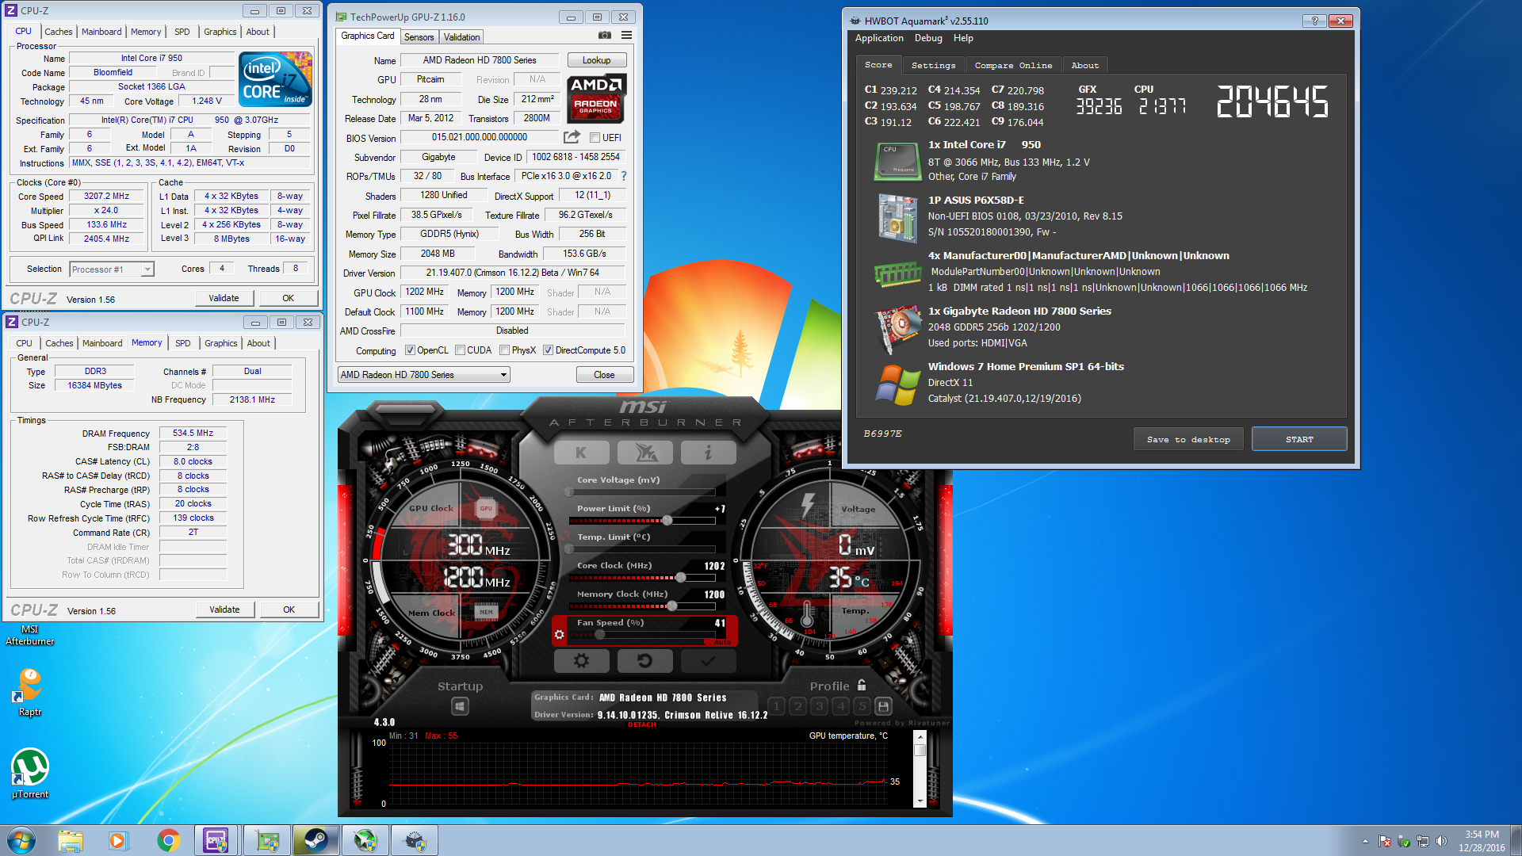This screenshot has width=1522, height=856.
Task: Open Windows Explorer folder from the taskbar
Action: click(x=70, y=840)
